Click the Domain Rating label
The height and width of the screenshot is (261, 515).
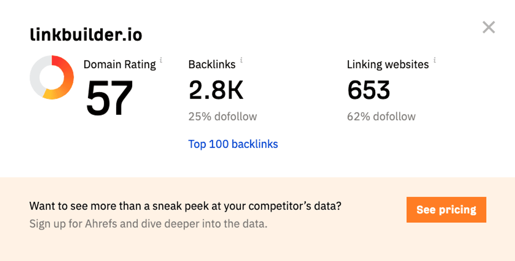point(119,65)
